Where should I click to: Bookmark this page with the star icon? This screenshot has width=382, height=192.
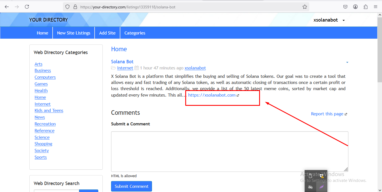[305, 7]
